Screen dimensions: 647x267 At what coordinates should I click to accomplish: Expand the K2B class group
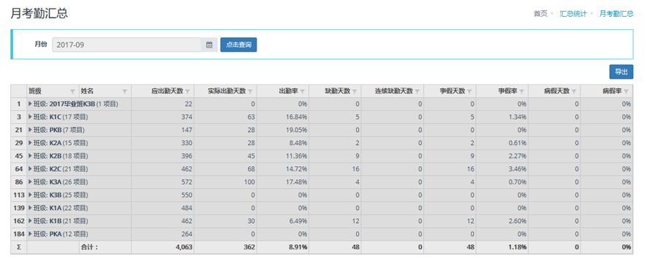tap(30, 156)
